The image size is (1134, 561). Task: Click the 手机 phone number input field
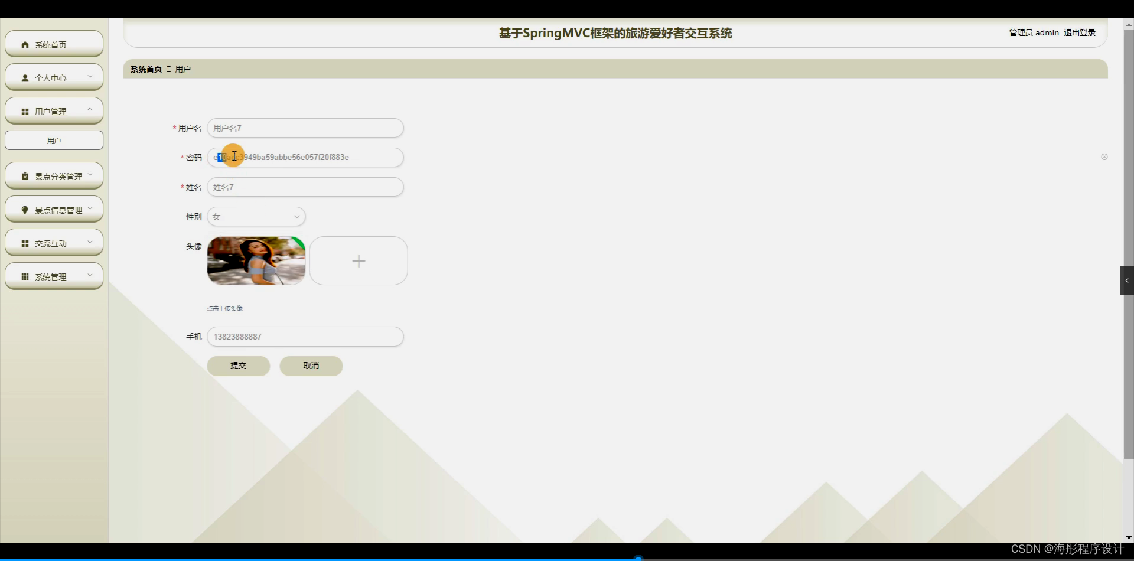(x=305, y=336)
